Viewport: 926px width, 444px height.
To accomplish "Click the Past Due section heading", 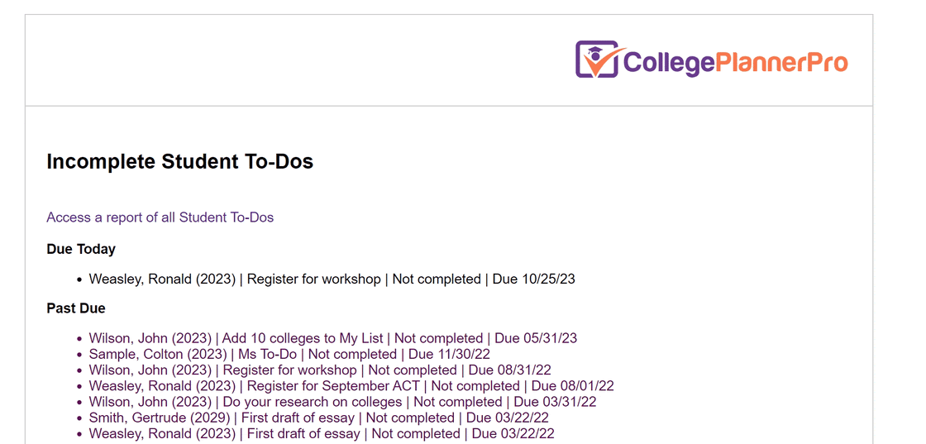I will click(75, 308).
